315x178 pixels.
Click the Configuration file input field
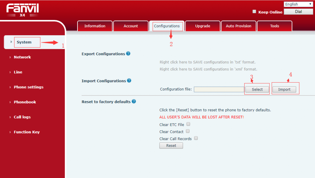(219, 89)
